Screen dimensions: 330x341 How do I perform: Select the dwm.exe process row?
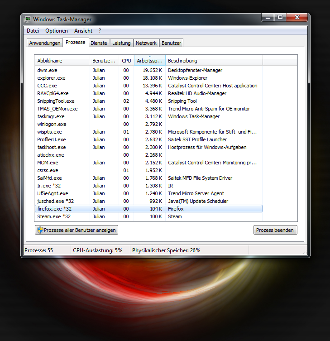click(x=148, y=70)
